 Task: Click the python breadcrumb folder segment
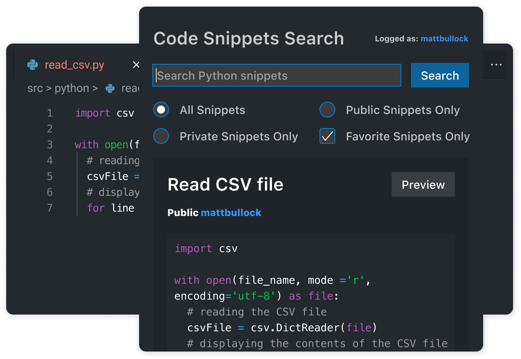click(72, 89)
